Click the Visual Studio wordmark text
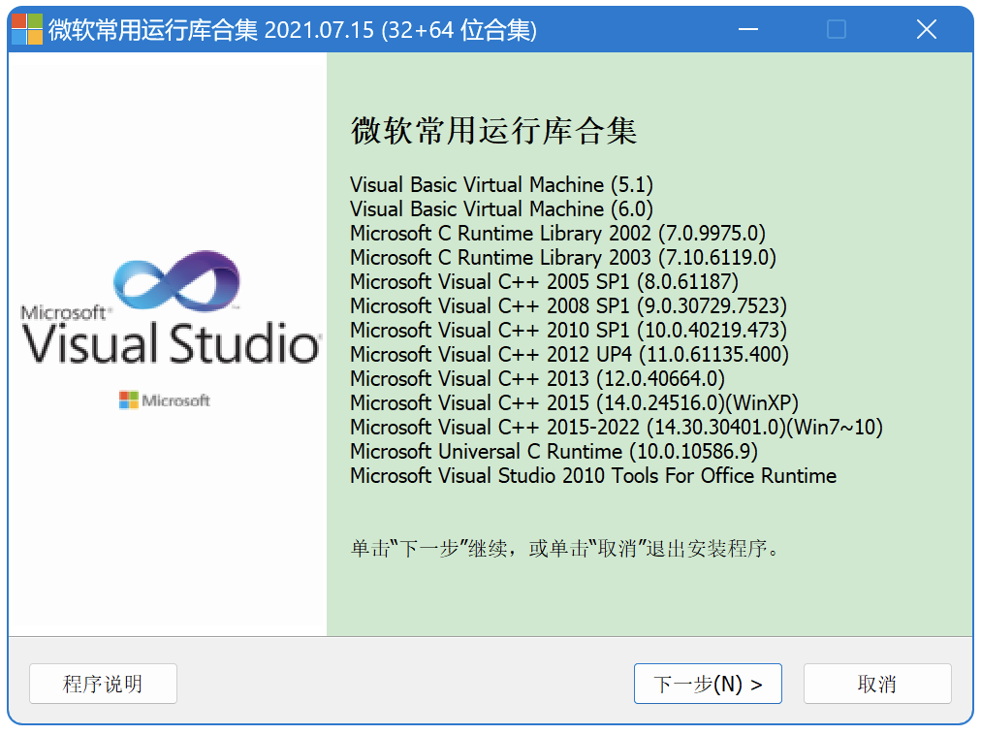The width and height of the screenshot is (981, 735). pyautogui.click(x=171, y=343)
